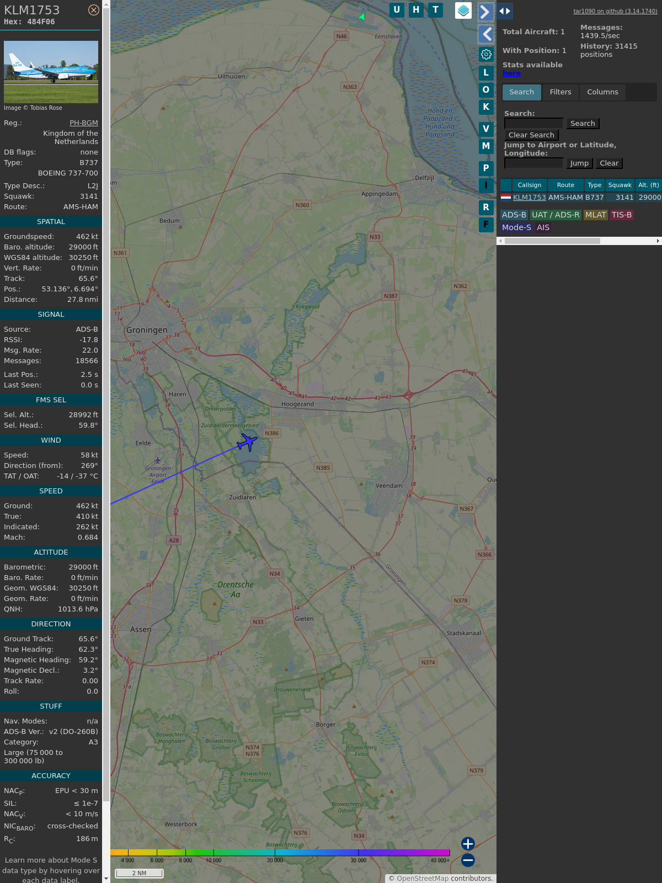The height and width of the screenshot is (883, 662).
Task: Click the MLAT legend tag
Action: pos(596,215)
